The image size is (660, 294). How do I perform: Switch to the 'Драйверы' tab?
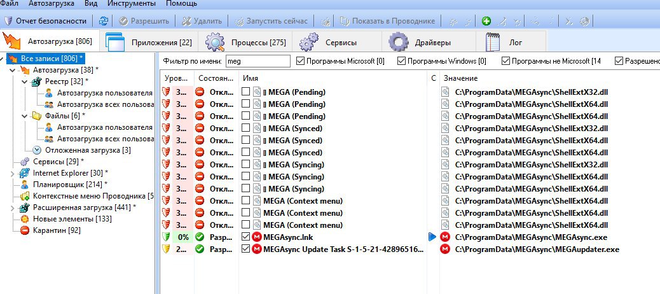click(x=429, y=42)
